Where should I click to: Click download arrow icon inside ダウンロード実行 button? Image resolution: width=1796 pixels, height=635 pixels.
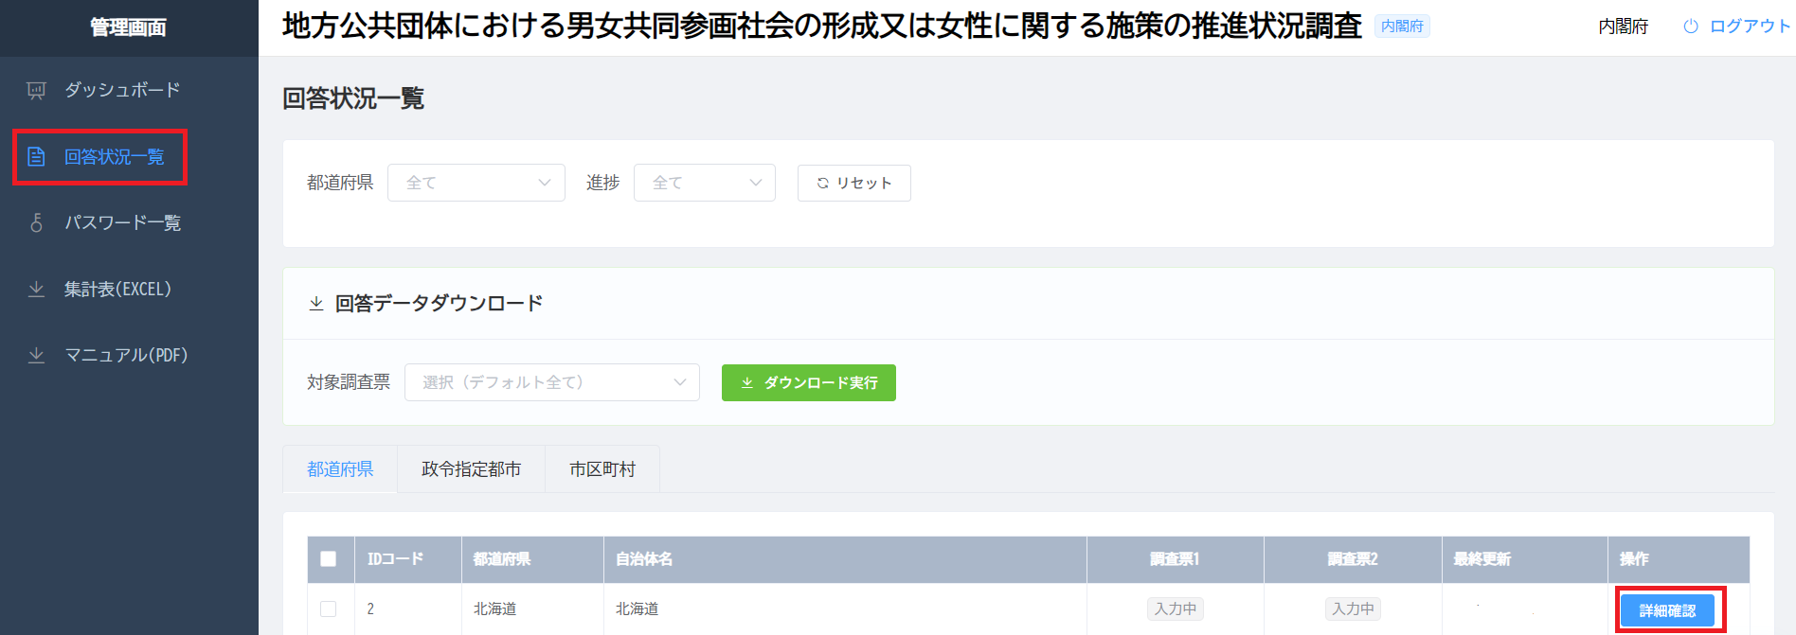747,382
